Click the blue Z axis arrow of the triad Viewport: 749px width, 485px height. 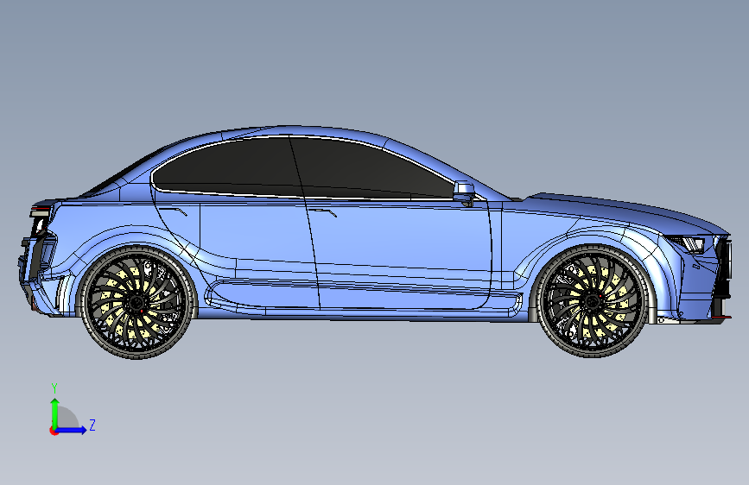point(72,430)
